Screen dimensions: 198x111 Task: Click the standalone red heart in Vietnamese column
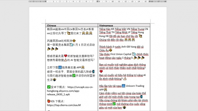101,72
